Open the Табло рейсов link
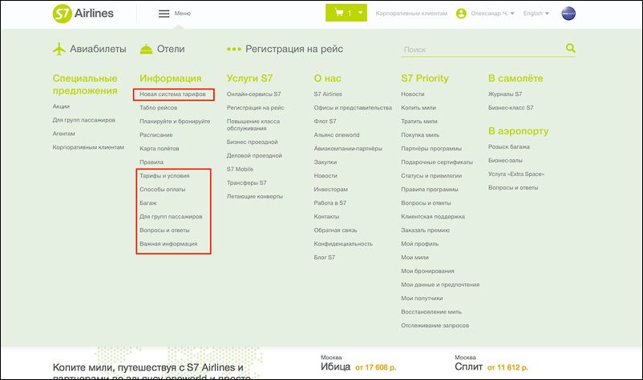 click(158, 107)
